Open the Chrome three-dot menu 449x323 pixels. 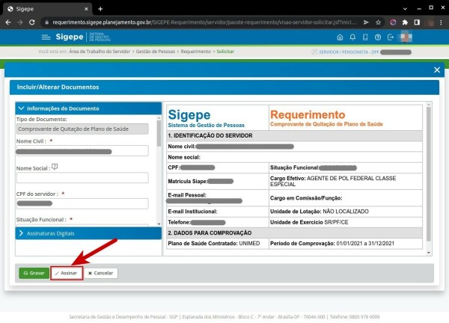coord(441,22)
